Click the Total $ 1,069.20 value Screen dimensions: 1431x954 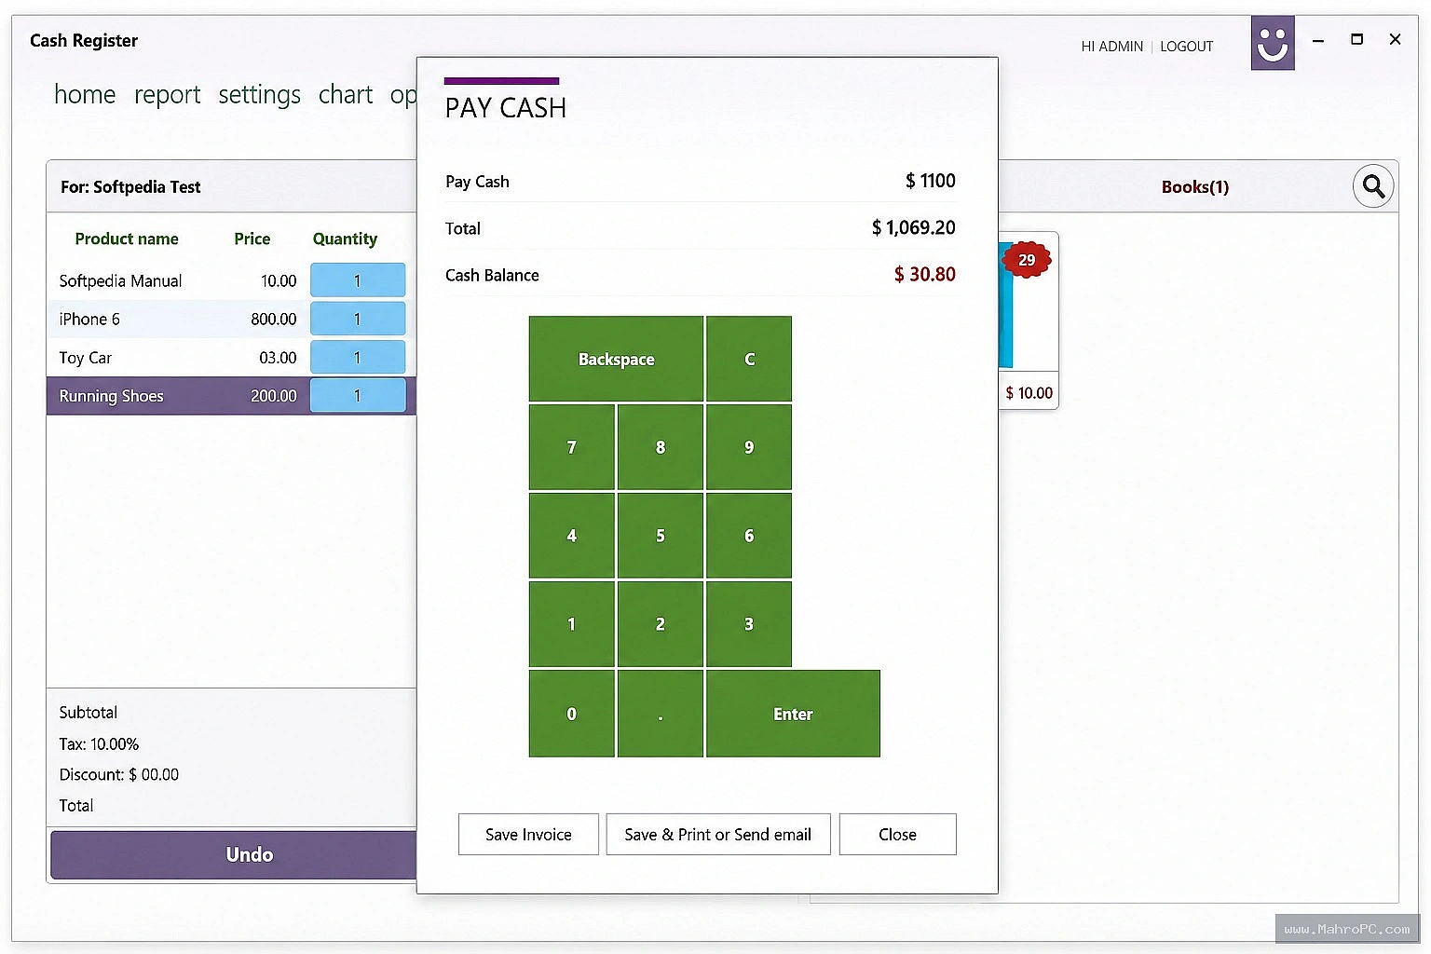pos(913,227)
